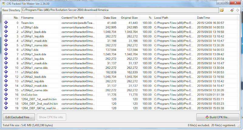The image size is (243, 130).
Task: Click the file icon for u1264p2.dds row
Action: click(6, 72)
